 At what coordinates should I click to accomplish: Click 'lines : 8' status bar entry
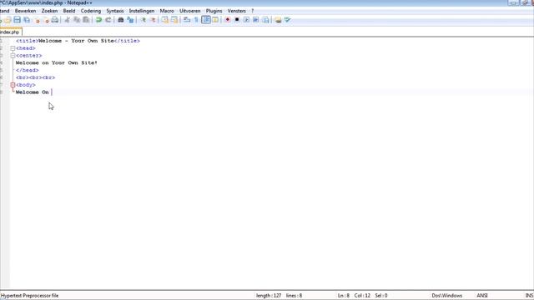pos(294,296)
